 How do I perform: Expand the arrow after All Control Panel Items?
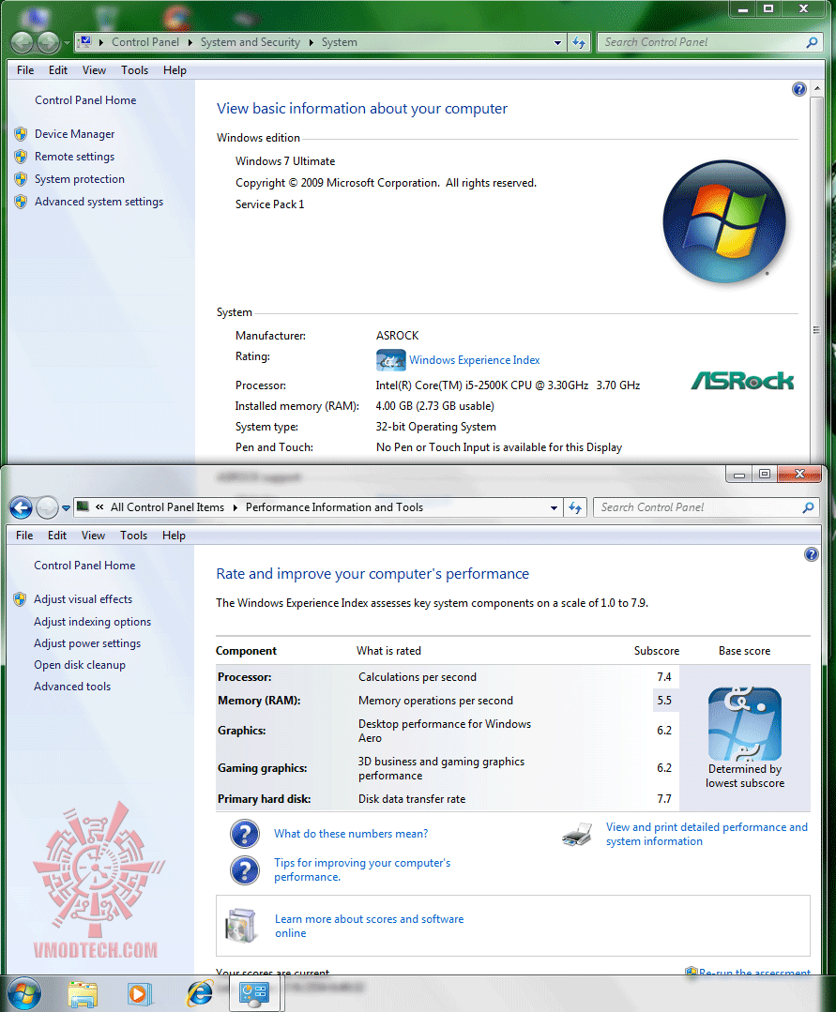click(235, 508)
